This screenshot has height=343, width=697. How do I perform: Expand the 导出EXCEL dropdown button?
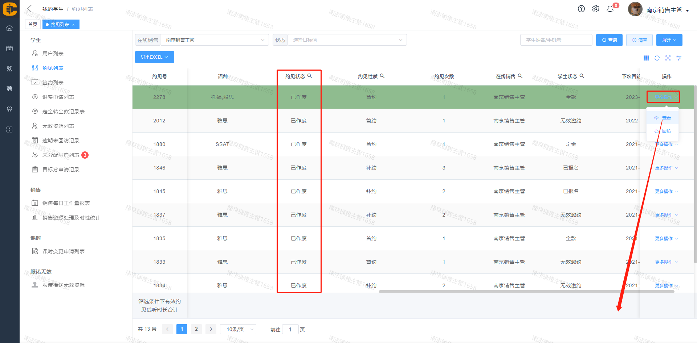click(154, 57)
